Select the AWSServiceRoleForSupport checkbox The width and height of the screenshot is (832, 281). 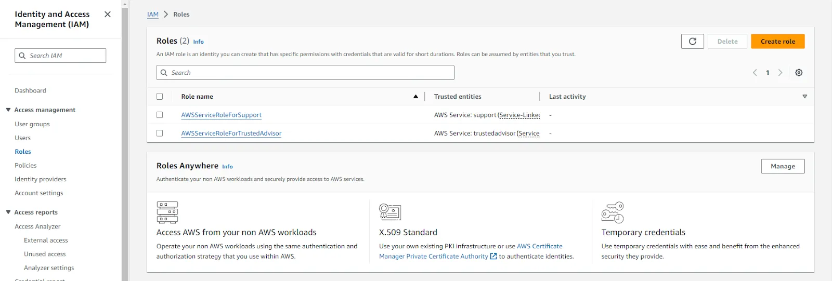pos(160,115)
